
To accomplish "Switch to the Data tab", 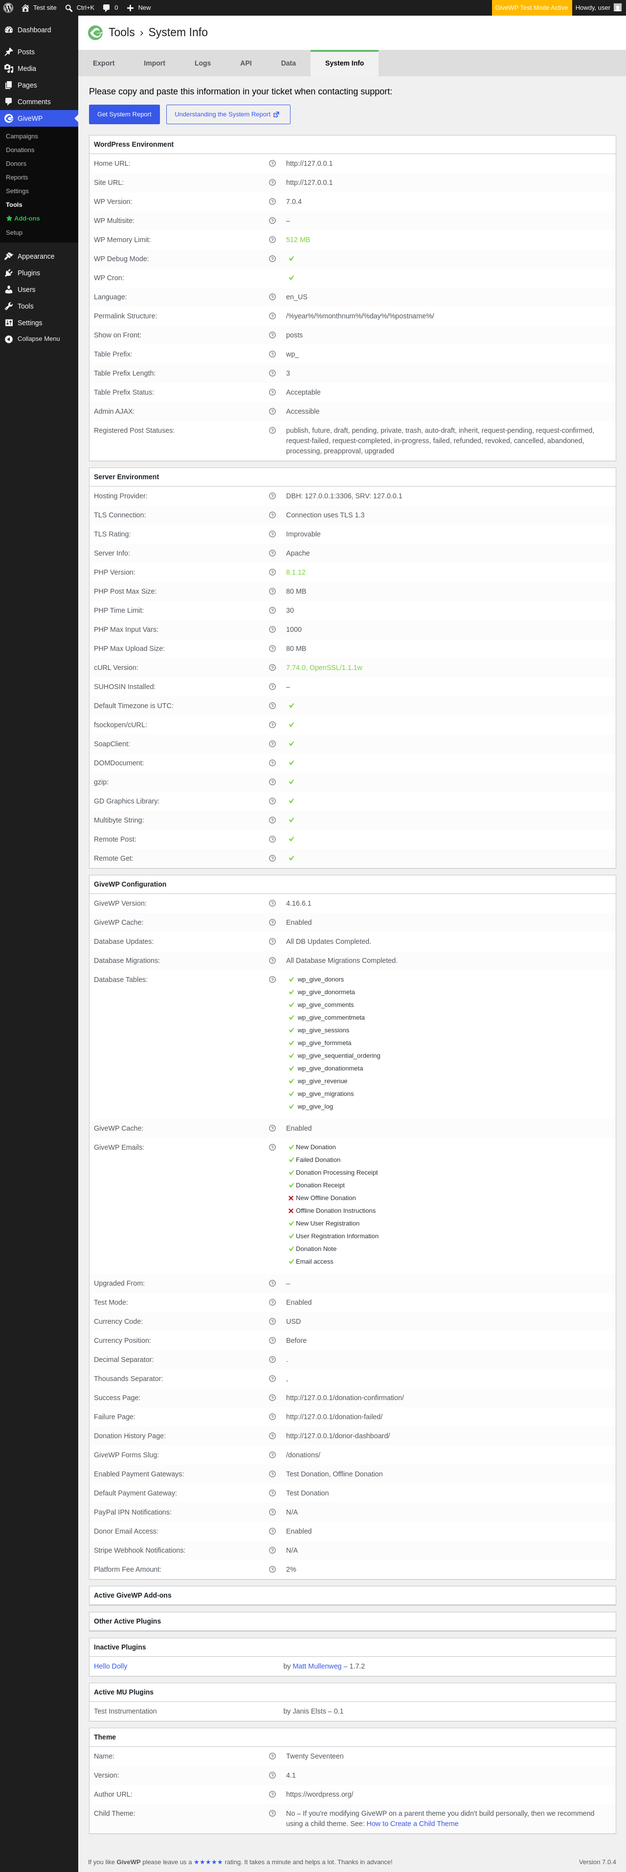I will 289,63.
